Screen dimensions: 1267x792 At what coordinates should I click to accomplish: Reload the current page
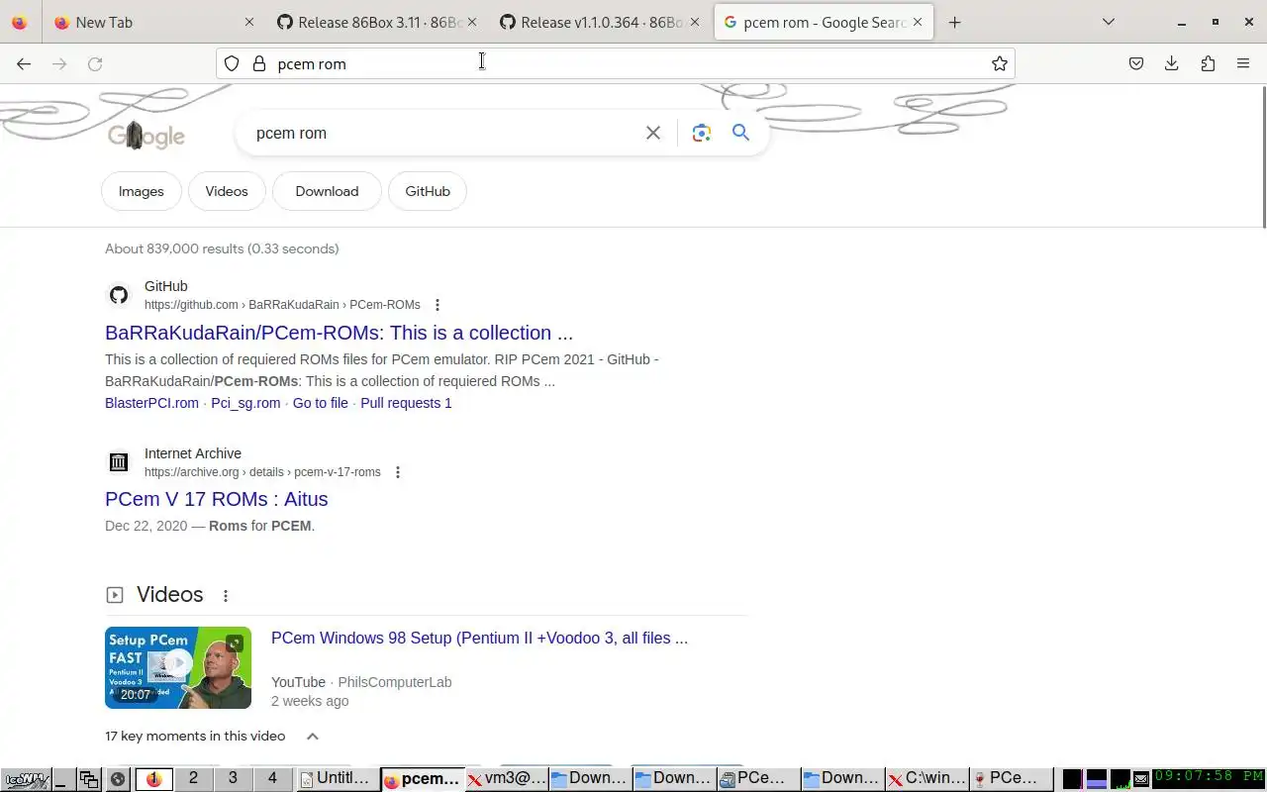click(x=95, y=63)
